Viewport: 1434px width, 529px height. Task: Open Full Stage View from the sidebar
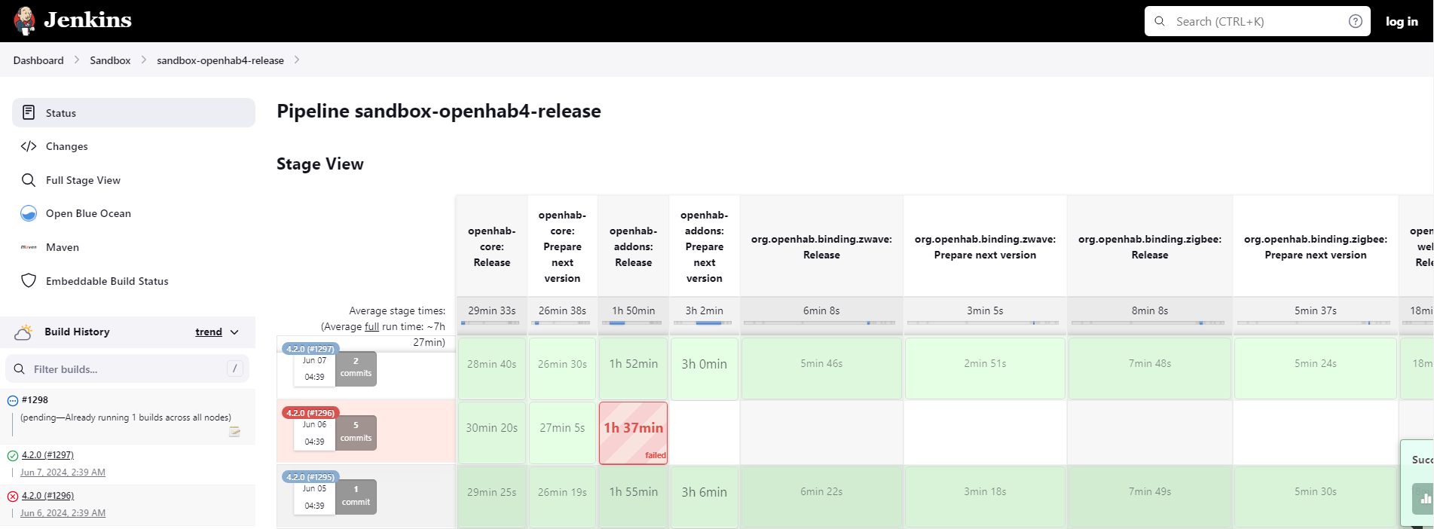point(83,180)
